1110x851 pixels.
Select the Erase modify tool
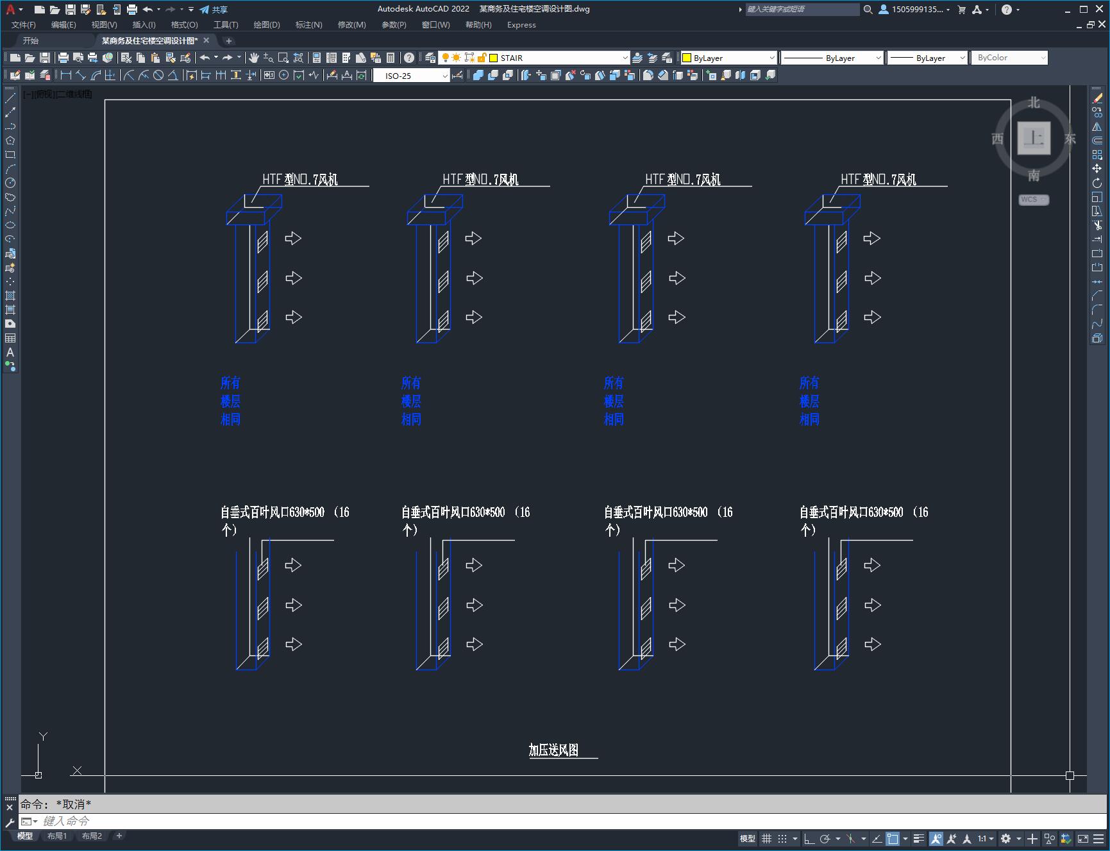pos(1097,98)
